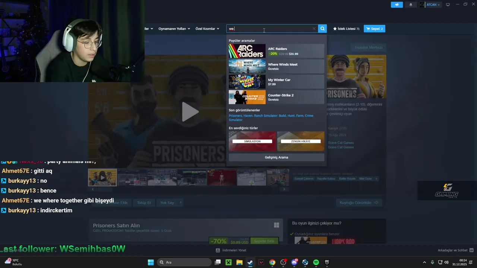Viewport: 477px width, 268px height.
Task: Open the Simülasyon genre tile
Action: [252, 141]
